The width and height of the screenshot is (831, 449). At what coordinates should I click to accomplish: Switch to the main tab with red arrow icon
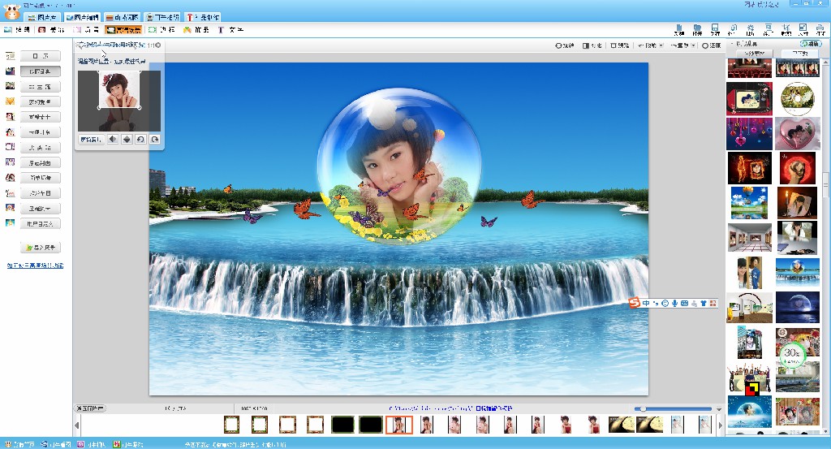click(203, 18)
